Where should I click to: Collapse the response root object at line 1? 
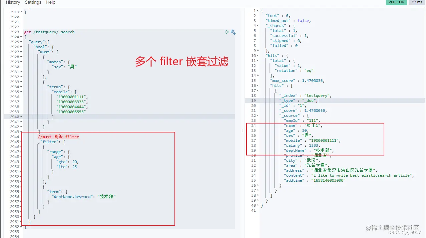(x=257, y=11)
